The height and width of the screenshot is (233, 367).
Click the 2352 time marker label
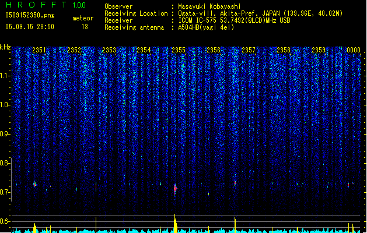tap(74, 50)
